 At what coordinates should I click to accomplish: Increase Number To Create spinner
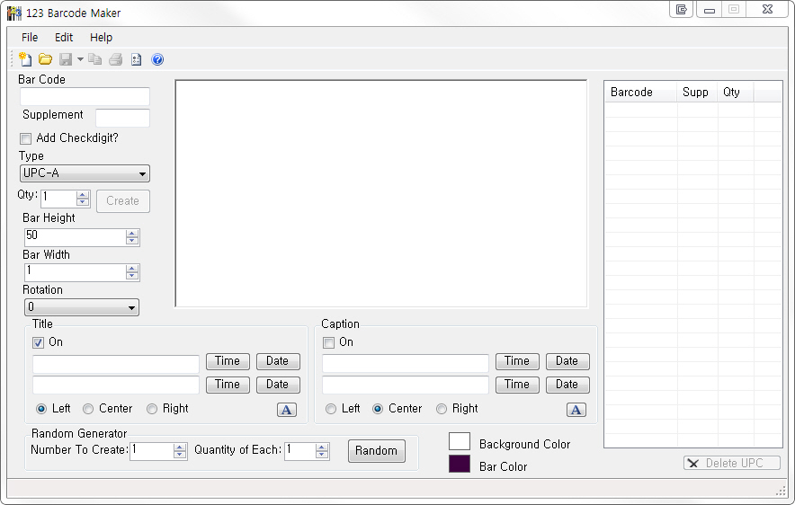click(180, 447)
